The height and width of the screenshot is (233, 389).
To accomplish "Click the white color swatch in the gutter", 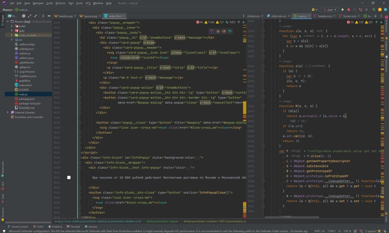I will tap(69, 177).
